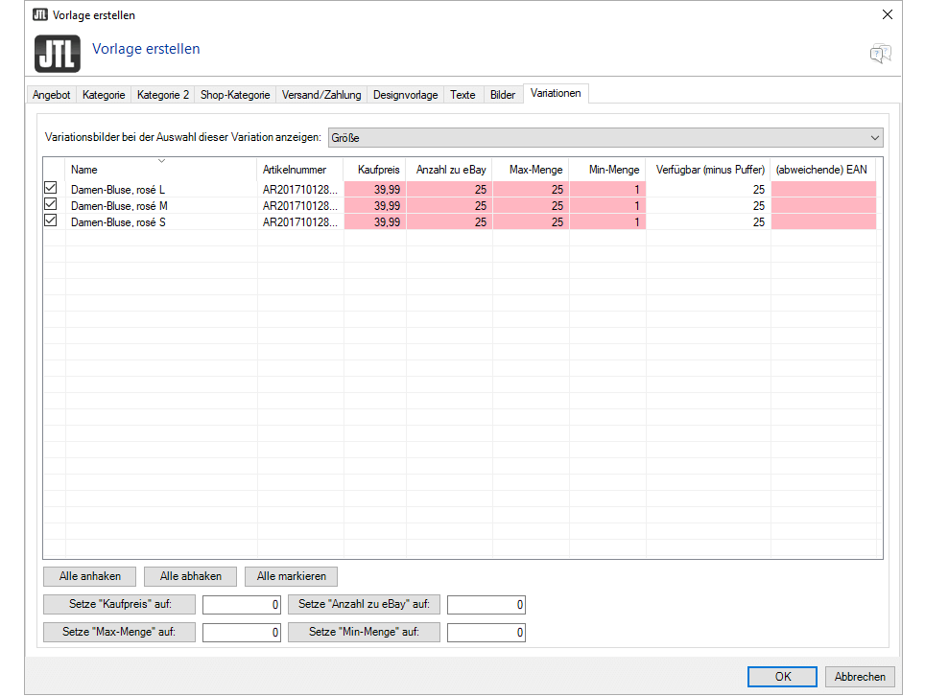Switch to the Angebot tab
This screenshot has height=696, width=925.
[51, 95]
